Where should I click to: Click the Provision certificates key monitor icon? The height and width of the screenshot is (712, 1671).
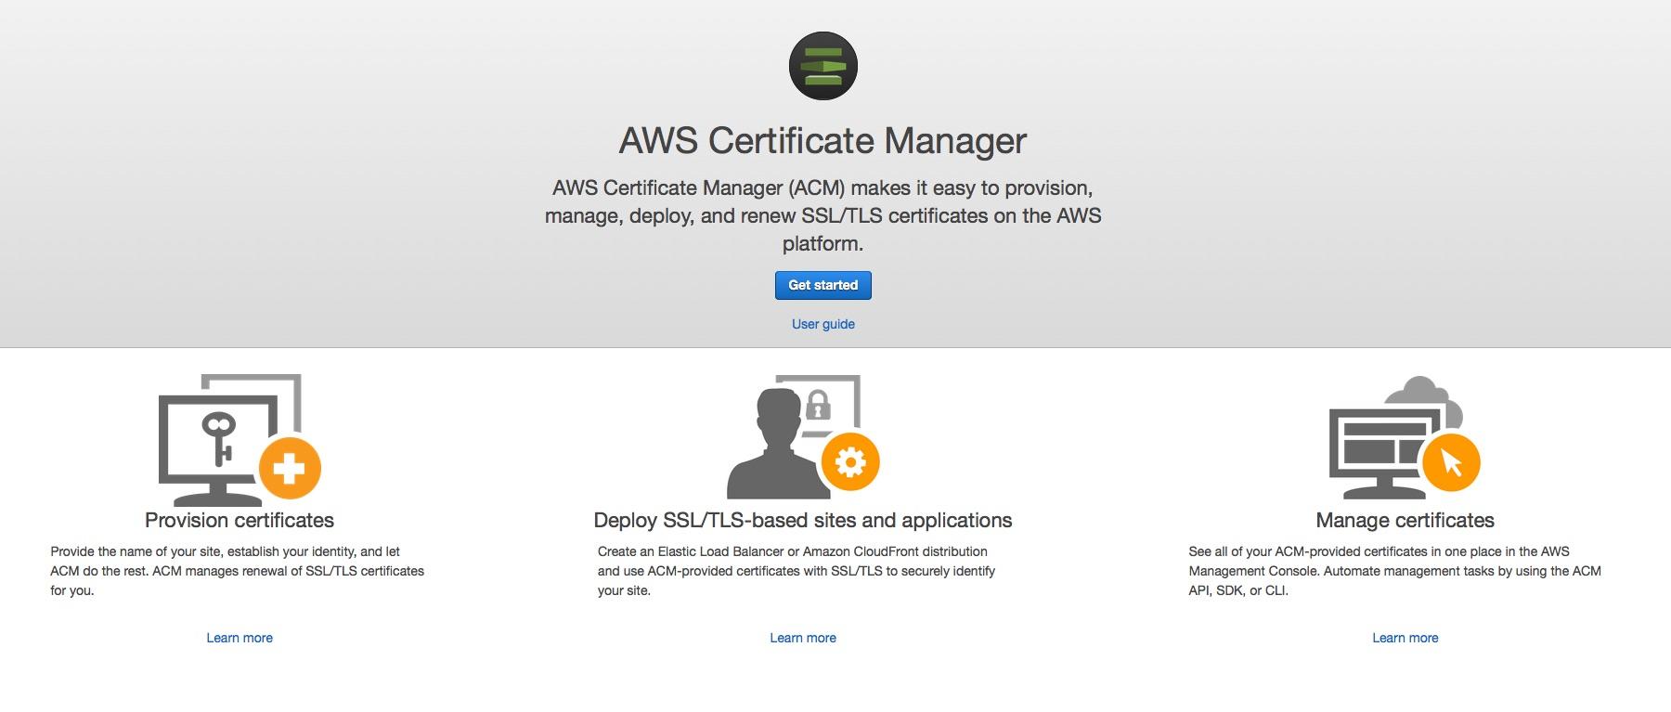click(x=240, y=439)
